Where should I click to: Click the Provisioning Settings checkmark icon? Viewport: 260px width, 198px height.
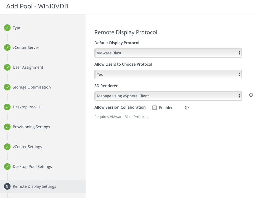click(7, 127)
